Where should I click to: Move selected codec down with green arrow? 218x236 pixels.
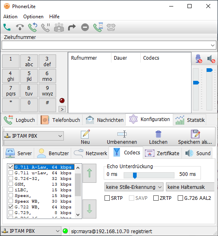point(89,209)
